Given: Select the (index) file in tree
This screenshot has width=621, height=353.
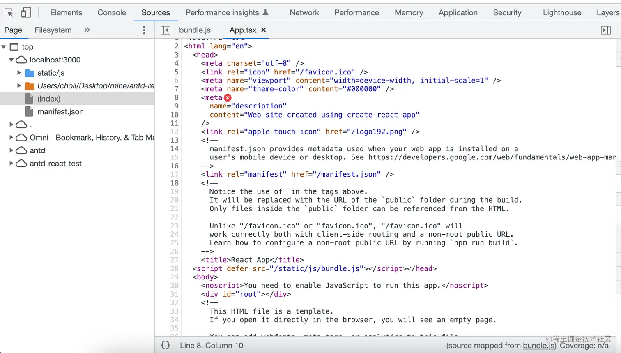Looking at the screenshot, I should 77,99.
